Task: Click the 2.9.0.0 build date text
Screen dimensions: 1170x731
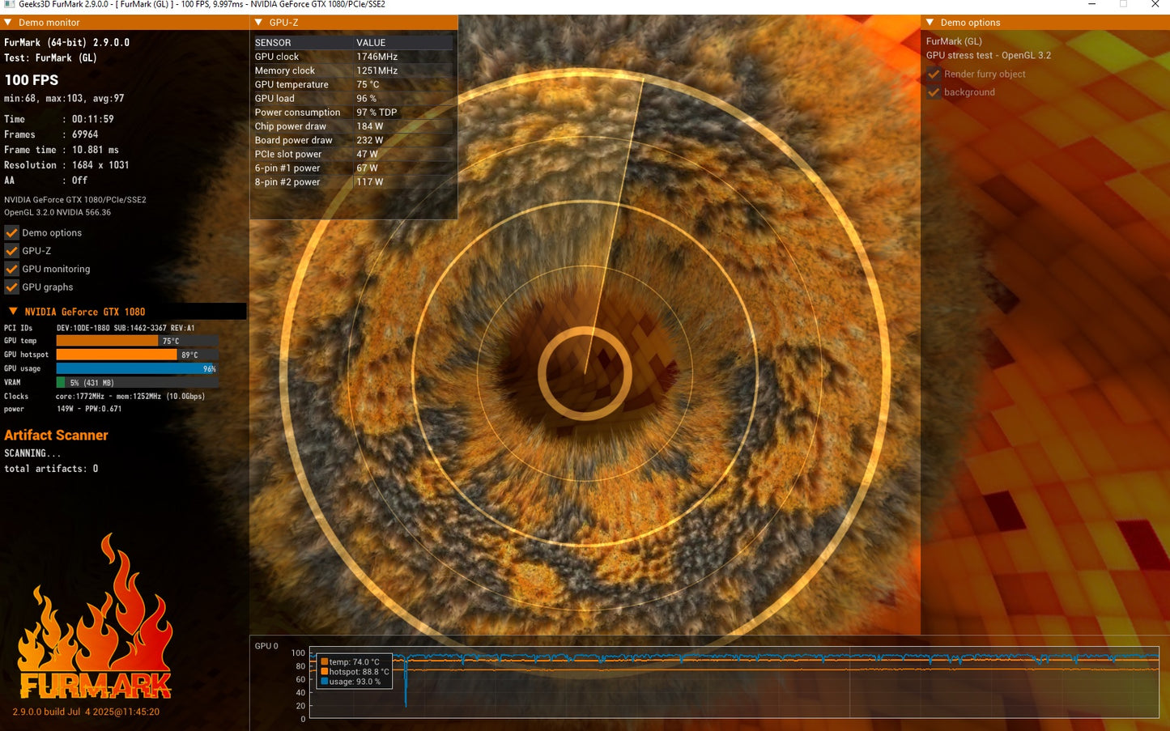Action: click(86, 712)
